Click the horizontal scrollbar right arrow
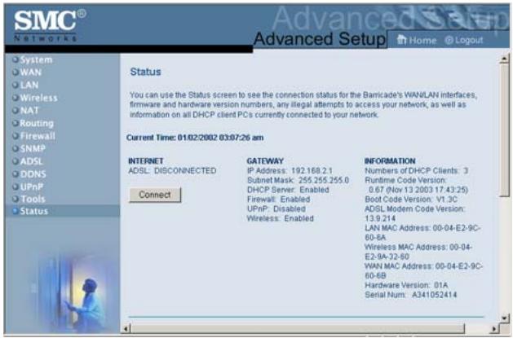 [x=495, y=328]
